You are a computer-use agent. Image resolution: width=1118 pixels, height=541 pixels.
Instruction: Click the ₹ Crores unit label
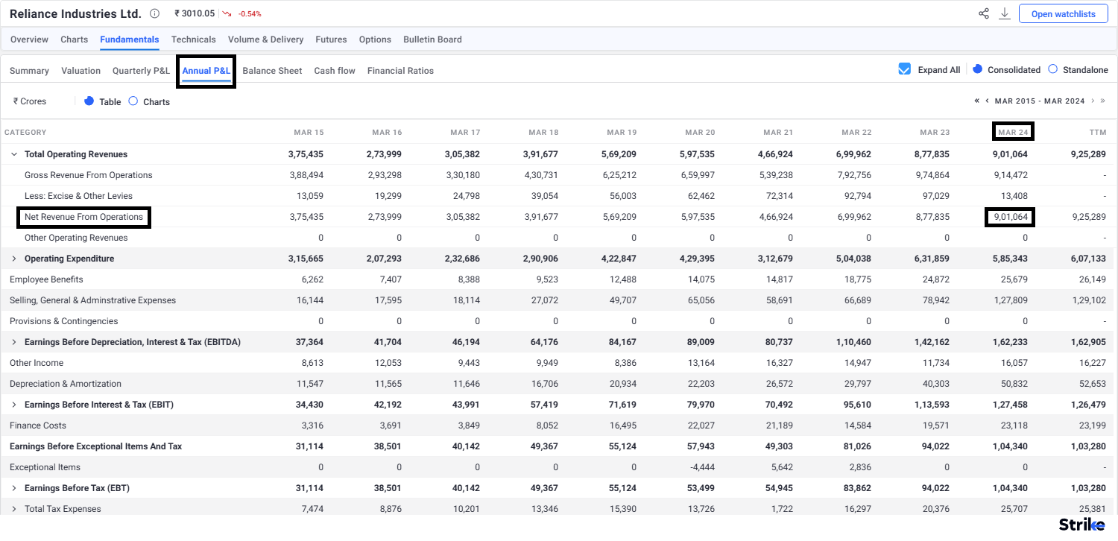coord(30,101)
